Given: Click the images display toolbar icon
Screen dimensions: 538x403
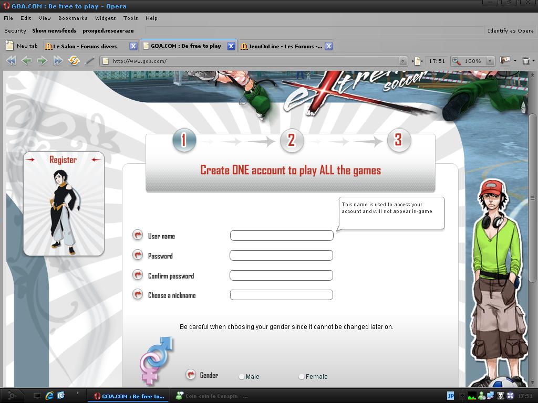Looking at the screenshot, I should (505, 61).
